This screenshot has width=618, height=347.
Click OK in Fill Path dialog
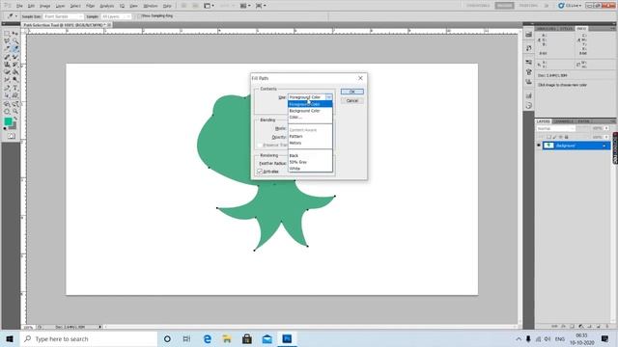click(351, 92)
